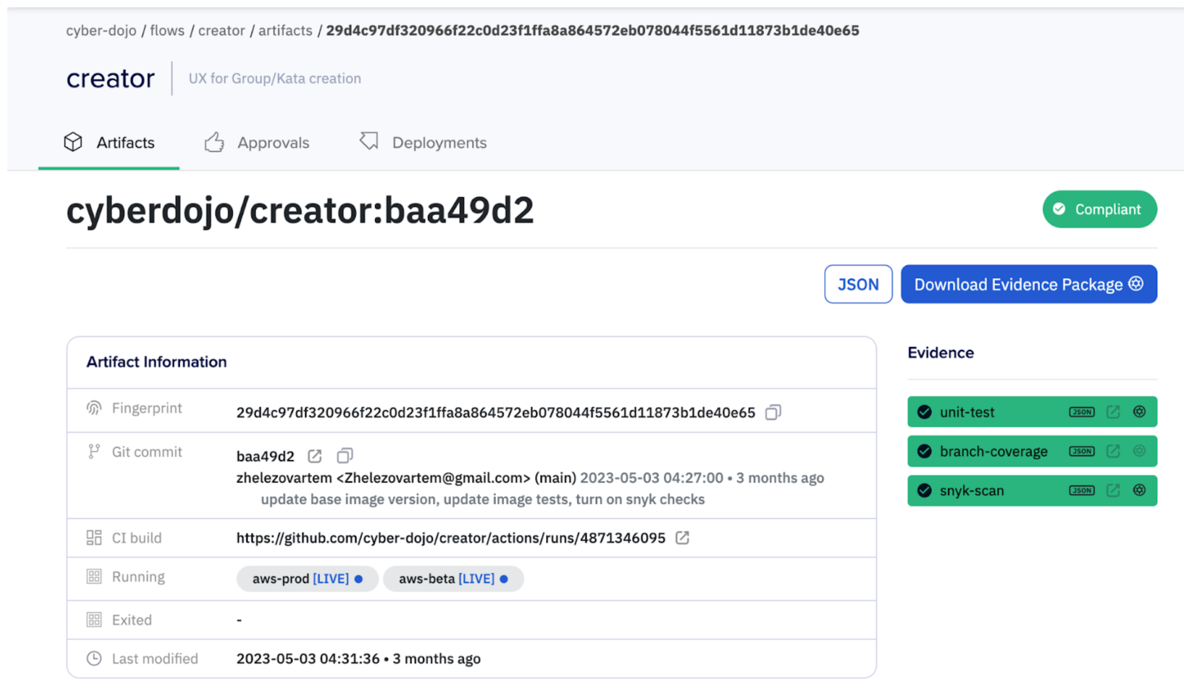The height and width of the screenshot is (690, 1192).
Task: Click the Last modified timestamp value
Action: click(x=359, y=659)
